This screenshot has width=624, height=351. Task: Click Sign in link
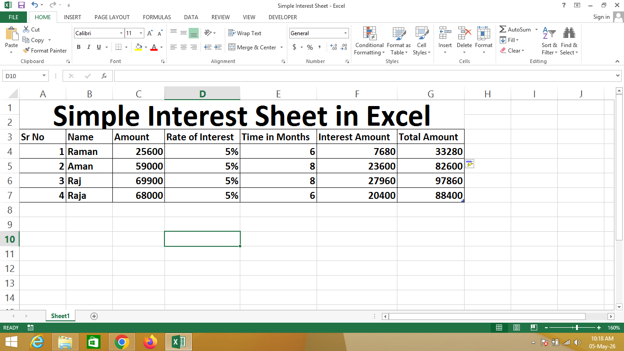click(601, 17)
